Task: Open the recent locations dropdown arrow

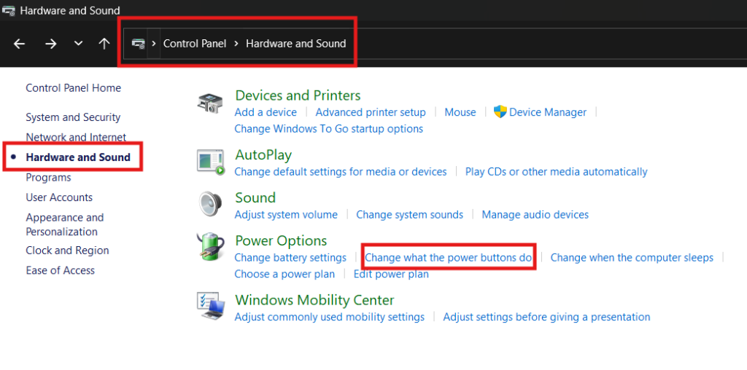Action: [x=78, y=44]
